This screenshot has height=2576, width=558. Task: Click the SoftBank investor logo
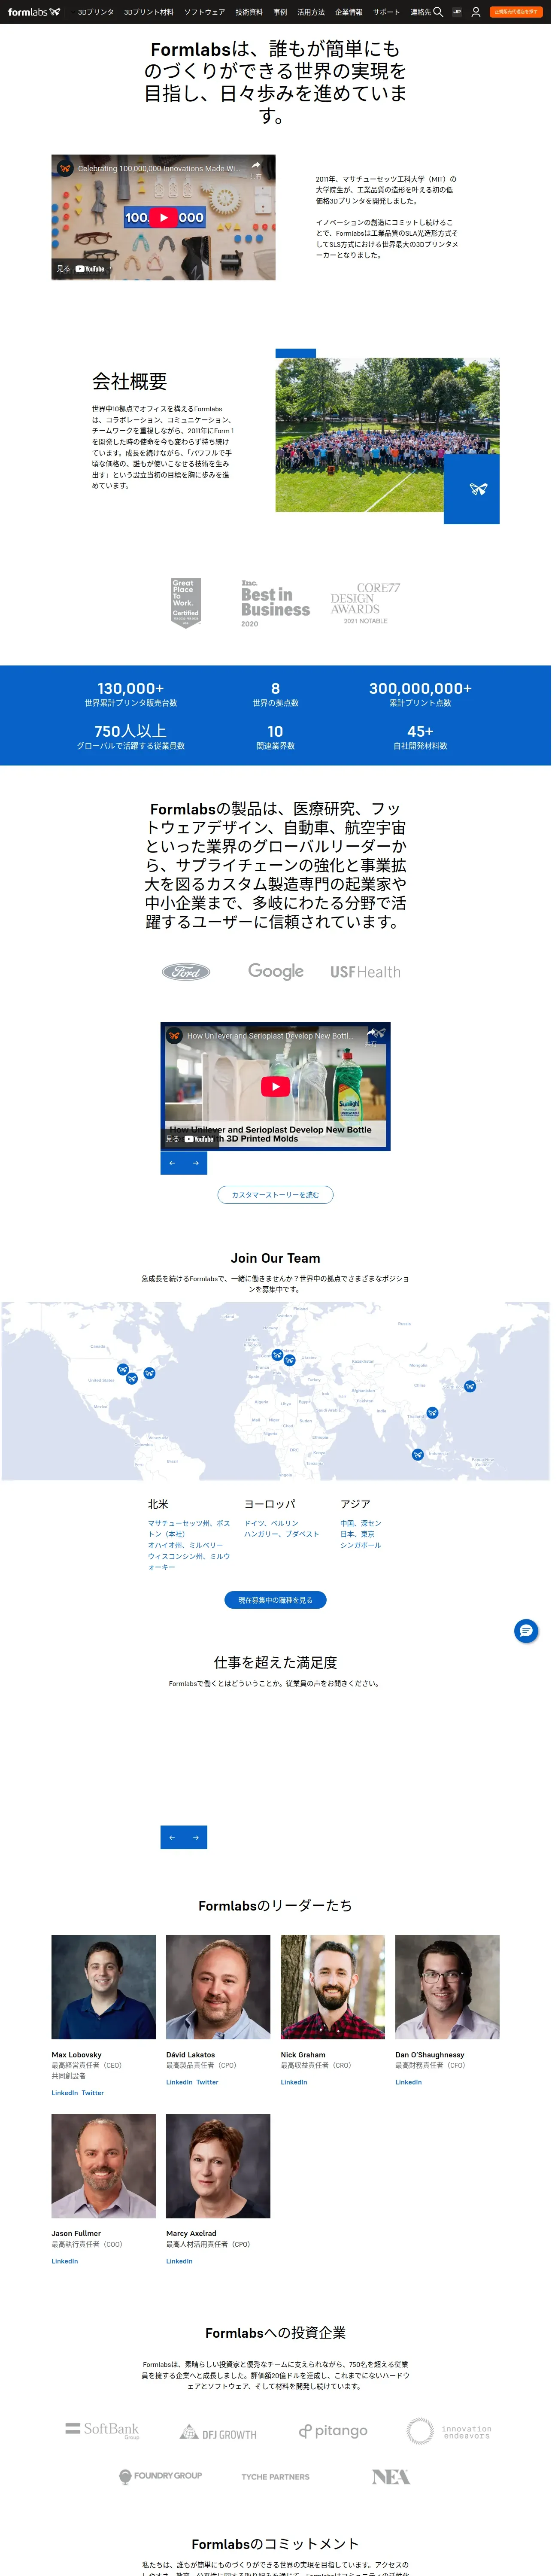103,2430
